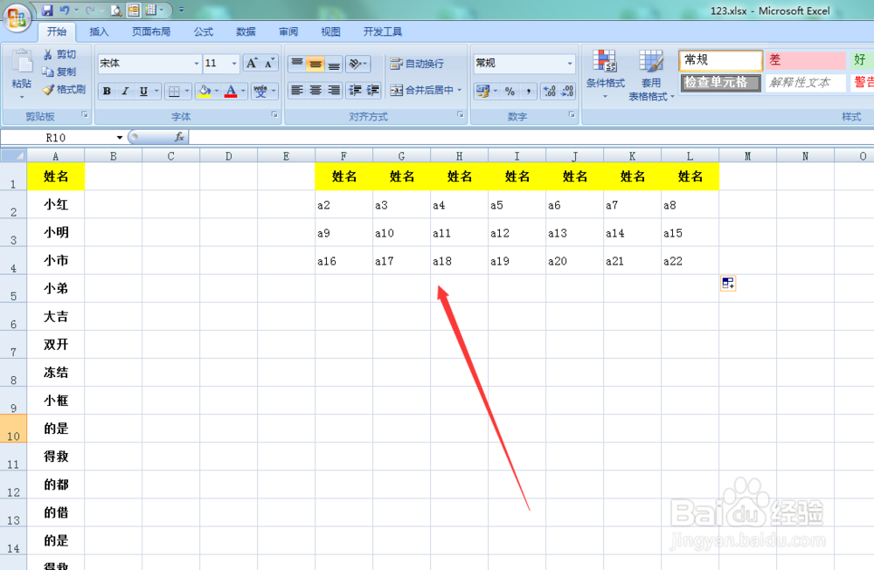Viewport: 874px width, 570px height.
Task: Switch to the 视图 tab
Action: coord(330,31)
